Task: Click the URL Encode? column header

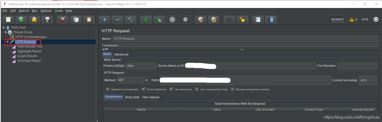Action: [x=265, y=110]
